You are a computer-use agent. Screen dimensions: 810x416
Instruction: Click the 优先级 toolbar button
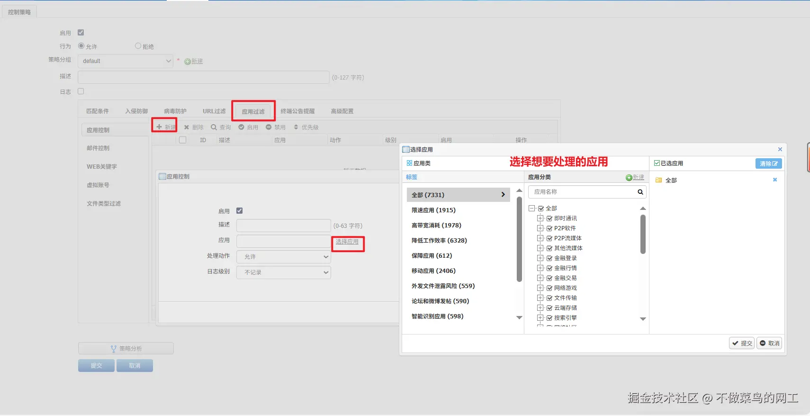[x=306, y=127]
